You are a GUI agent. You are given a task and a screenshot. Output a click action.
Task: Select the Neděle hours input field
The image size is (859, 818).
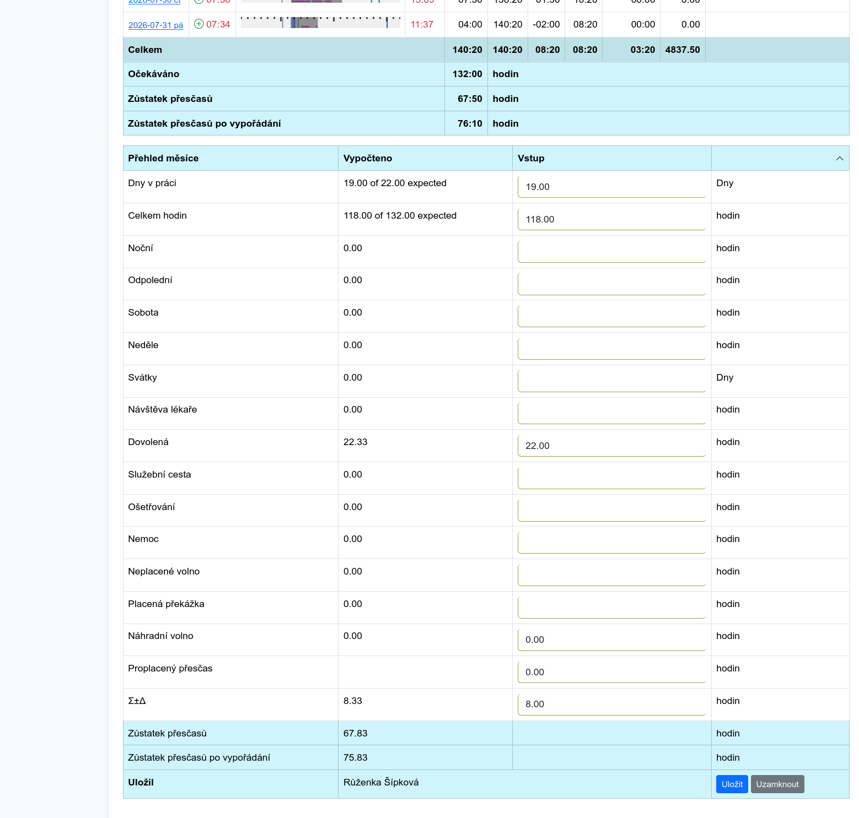(x=611, y=349)
